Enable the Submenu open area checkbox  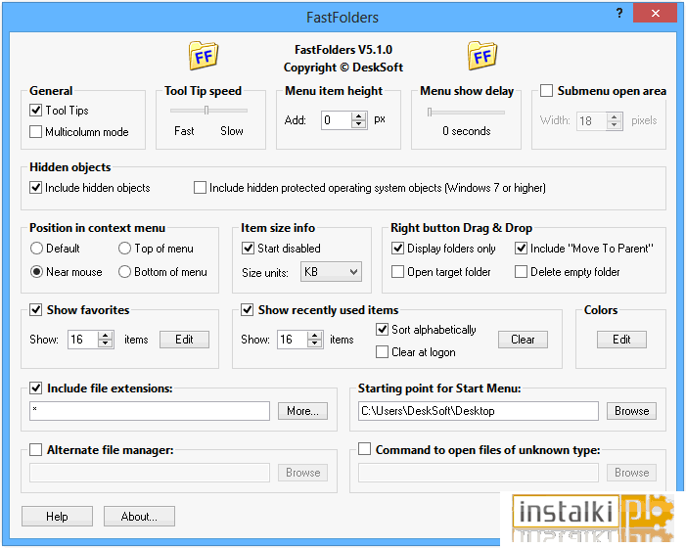(x=546, y=91)
